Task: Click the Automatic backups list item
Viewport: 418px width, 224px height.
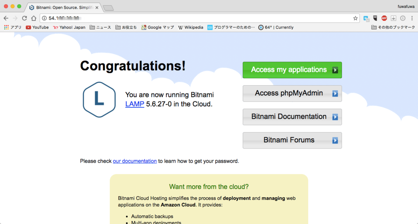Action: [152, 217]
